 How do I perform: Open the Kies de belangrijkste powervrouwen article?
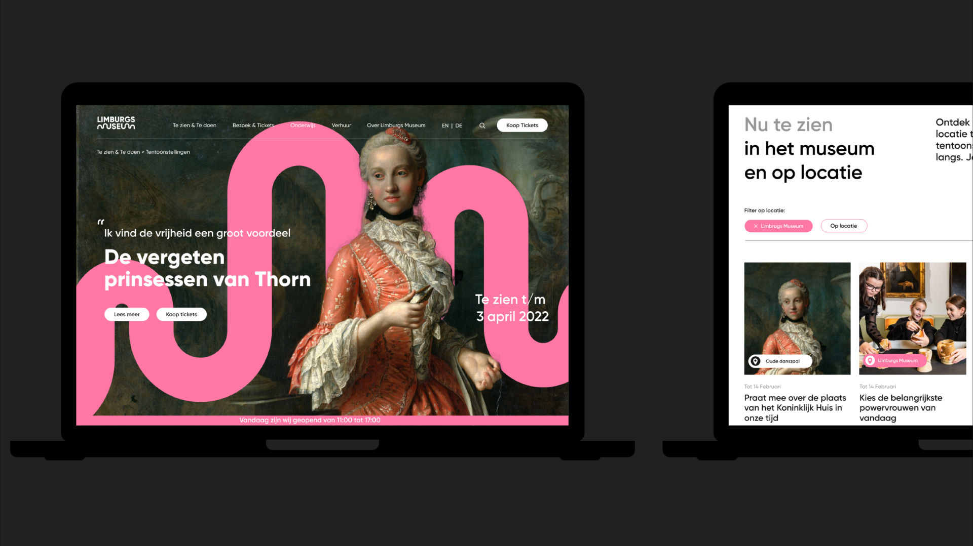pyautogui.click(x=901, y=408)
